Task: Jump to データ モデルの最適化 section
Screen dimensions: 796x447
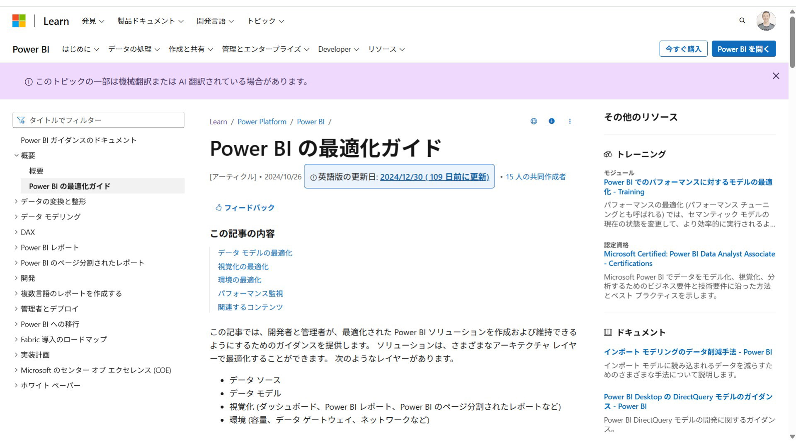Action: (255, 253)
